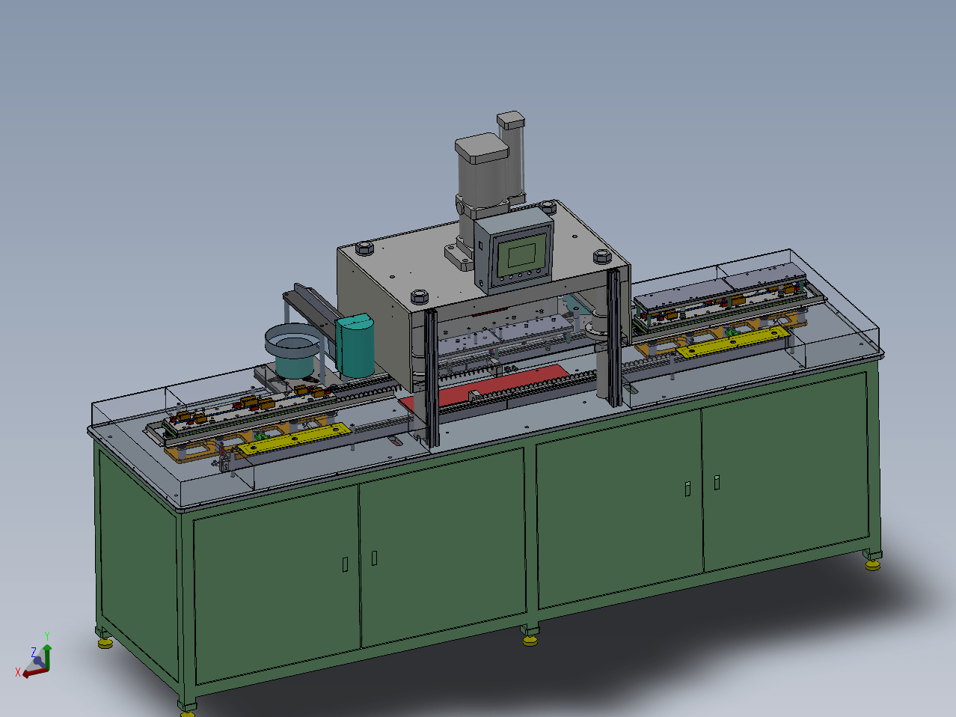Select the teal hopper cover beside the bowl feeder
Image resolution: width=956 pixels, height=717 pixels.
[355, 345]
